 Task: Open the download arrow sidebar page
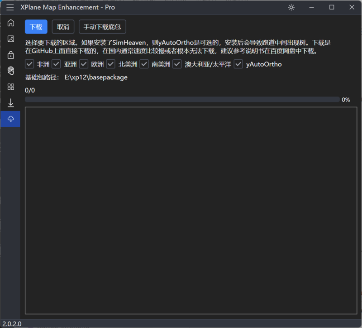(x=10, y=103)
